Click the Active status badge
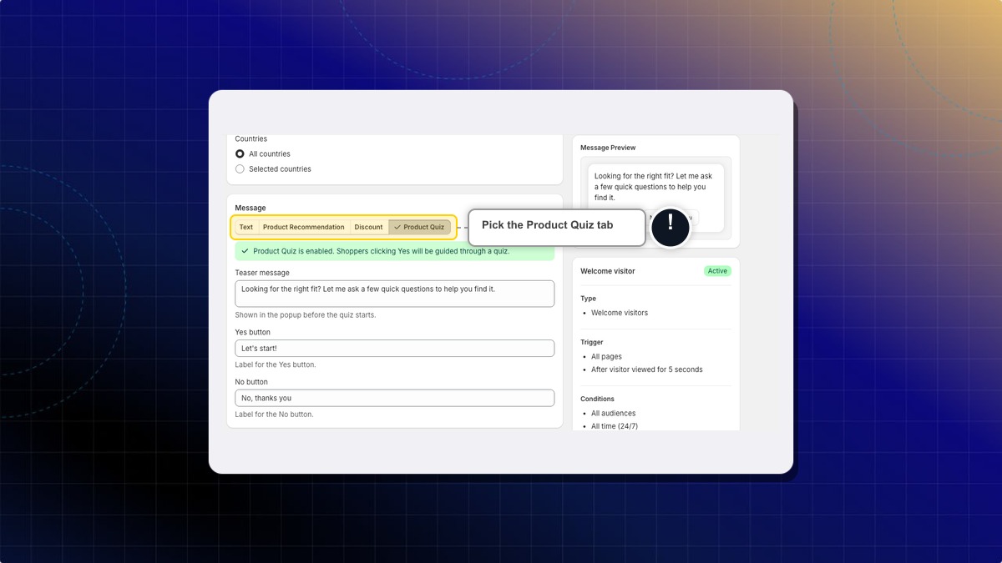This screenshot has height=563, width=1002. (717, 271)
